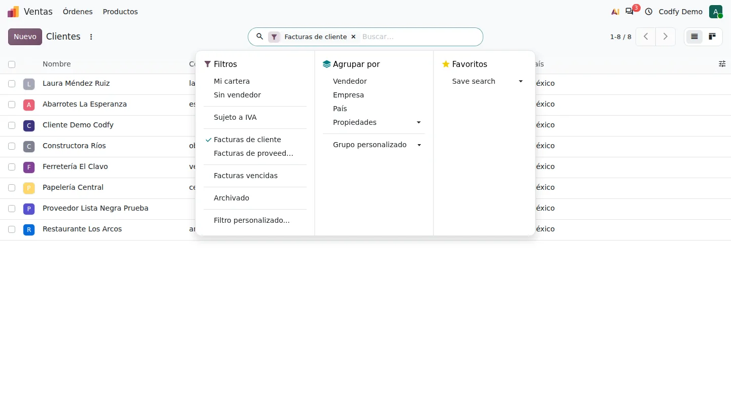Click the Buscar search input field
This screenshot has width=731, height=406.
click(419, 37)
